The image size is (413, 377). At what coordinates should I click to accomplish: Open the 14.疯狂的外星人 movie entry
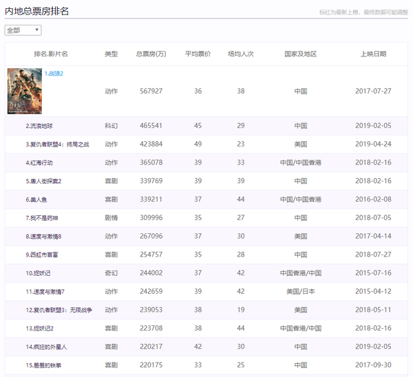click(46, 347)
